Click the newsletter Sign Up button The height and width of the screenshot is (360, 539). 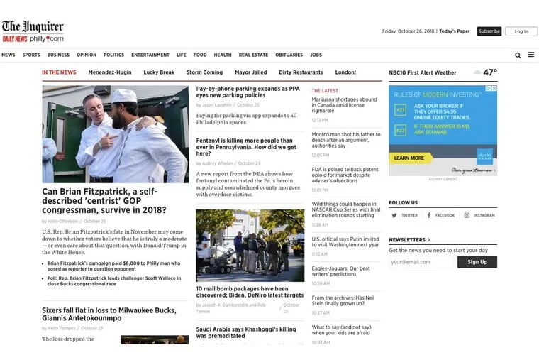477,262
